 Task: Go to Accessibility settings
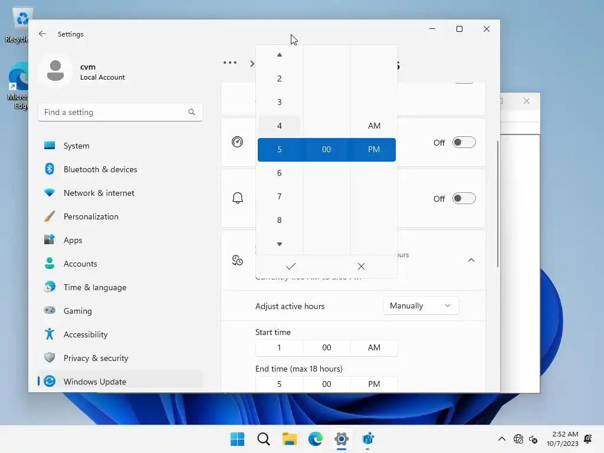(120, 334)
